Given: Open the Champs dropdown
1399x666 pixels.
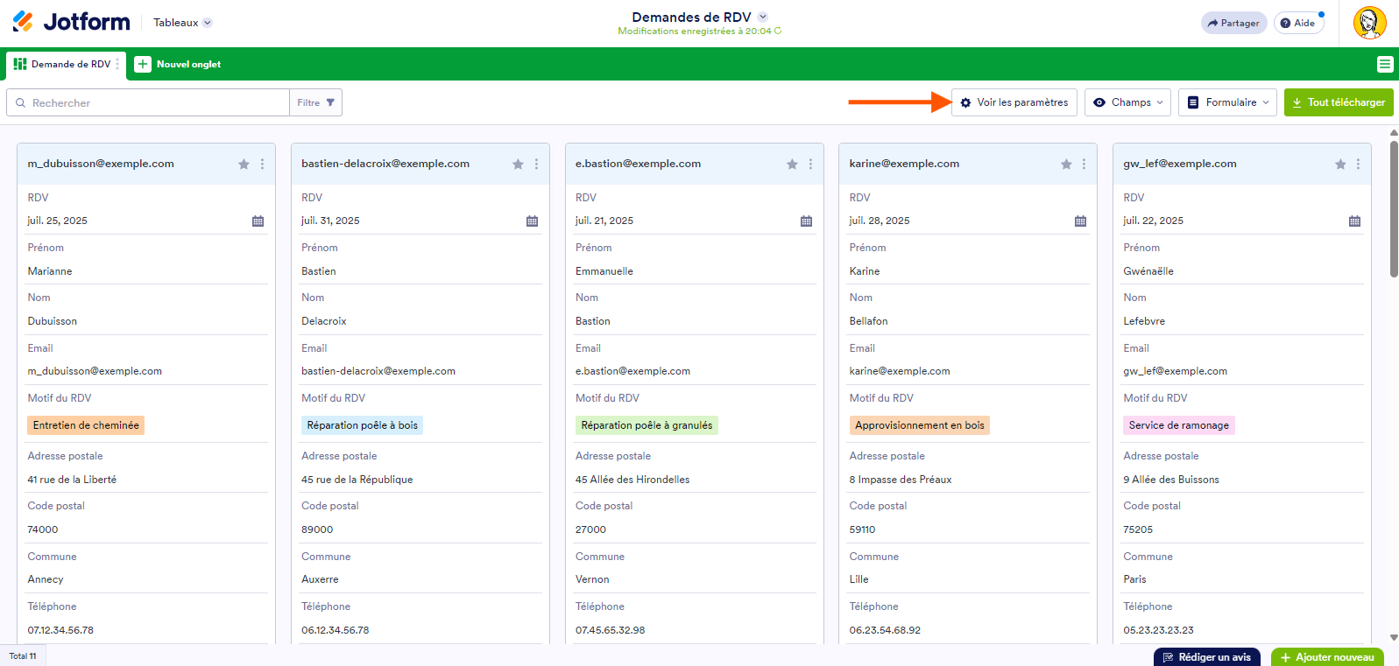Looking at the screenshot, I should (1128, 102).
